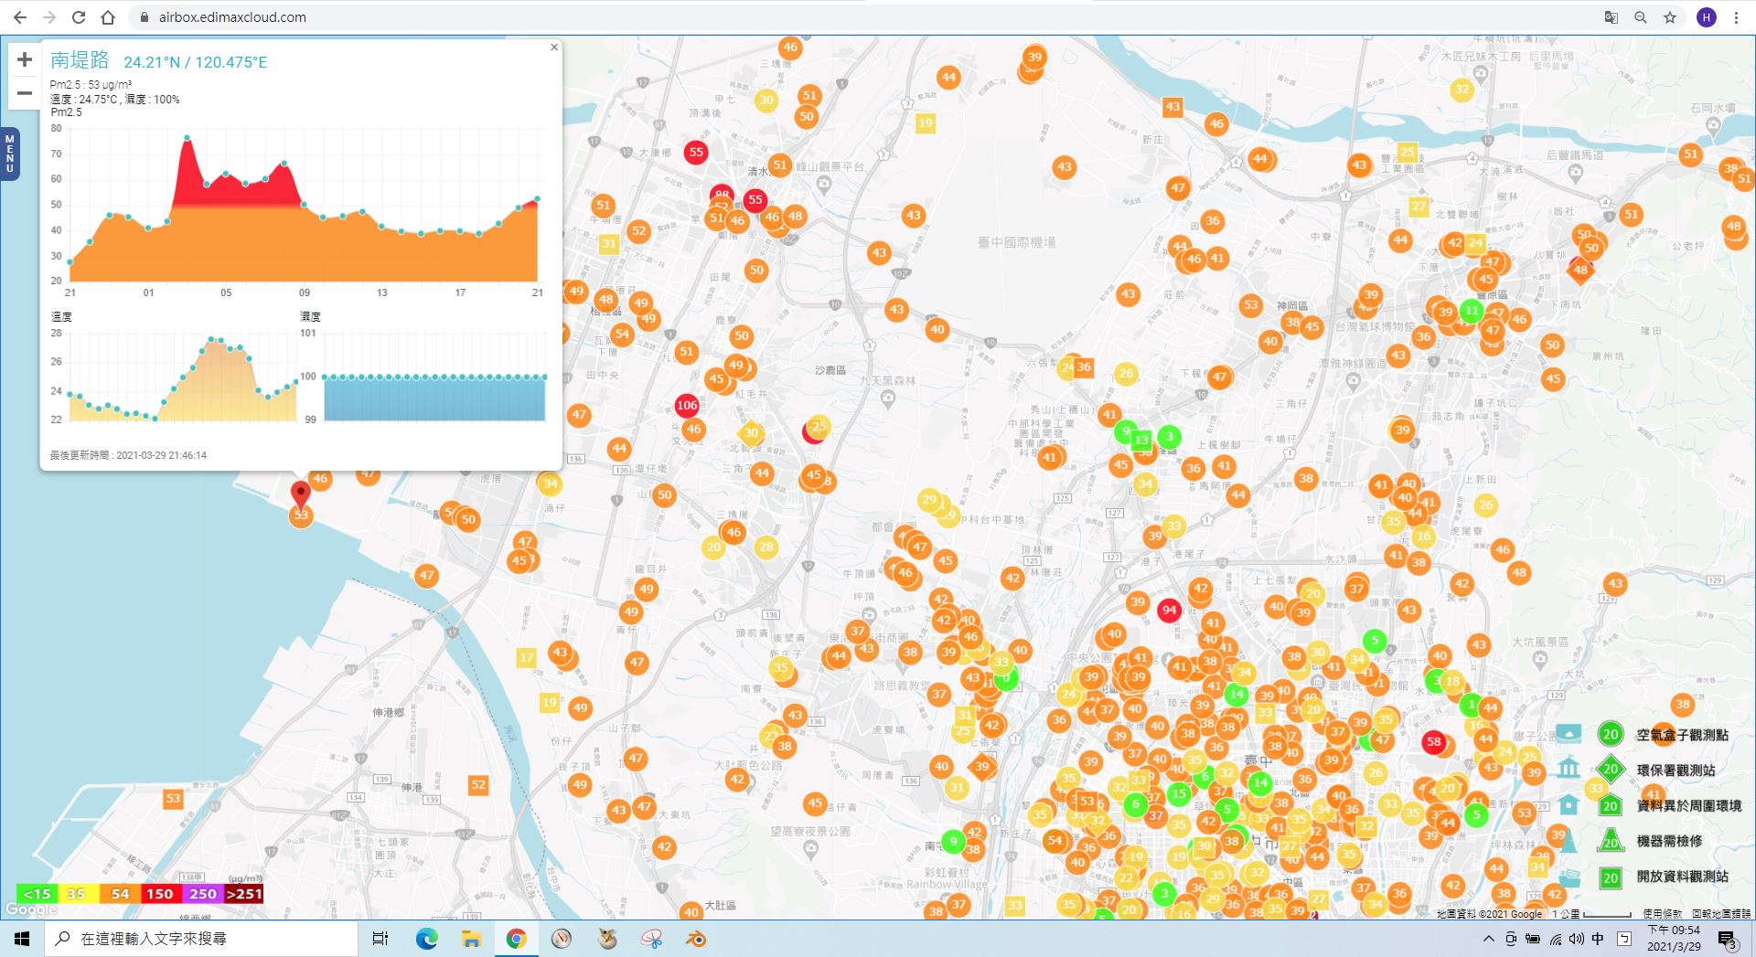Open the notification center with 3 alerts
Viewport: 1756px width, 957px height.
[x=1728, y=940]
